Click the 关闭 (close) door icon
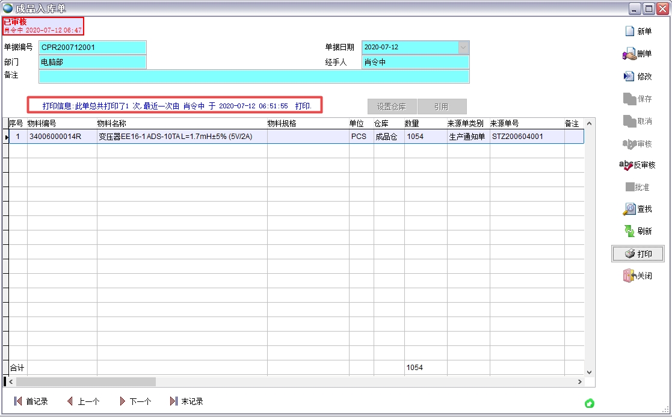Viewport: 672px width, 417px height. pos(629,276)
